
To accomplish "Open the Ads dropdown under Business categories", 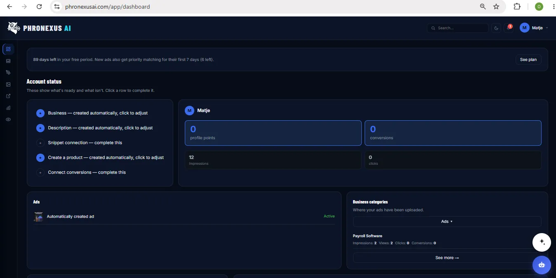I will point(447,222).
